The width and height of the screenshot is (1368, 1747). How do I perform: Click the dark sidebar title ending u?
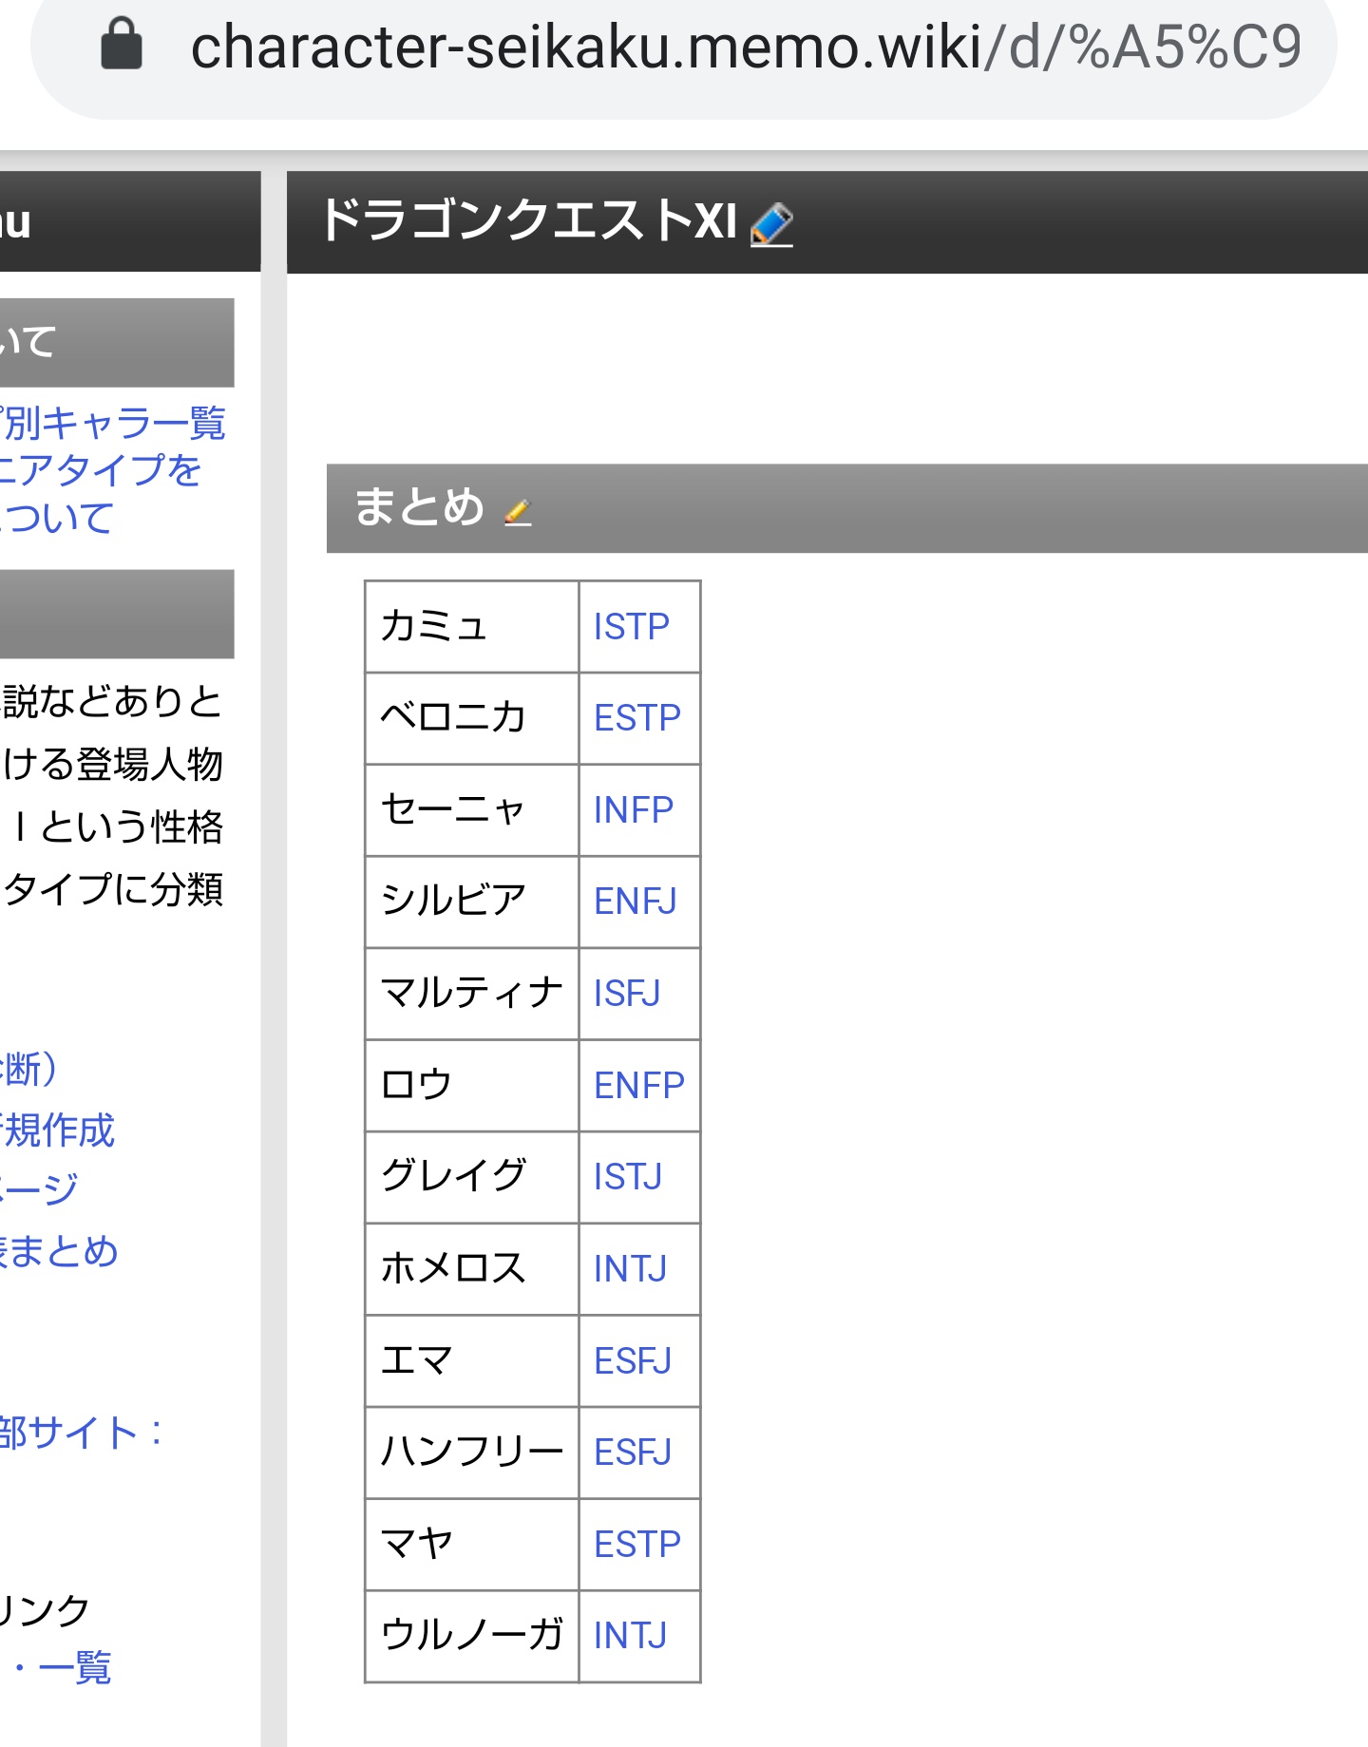click(130, 222)
